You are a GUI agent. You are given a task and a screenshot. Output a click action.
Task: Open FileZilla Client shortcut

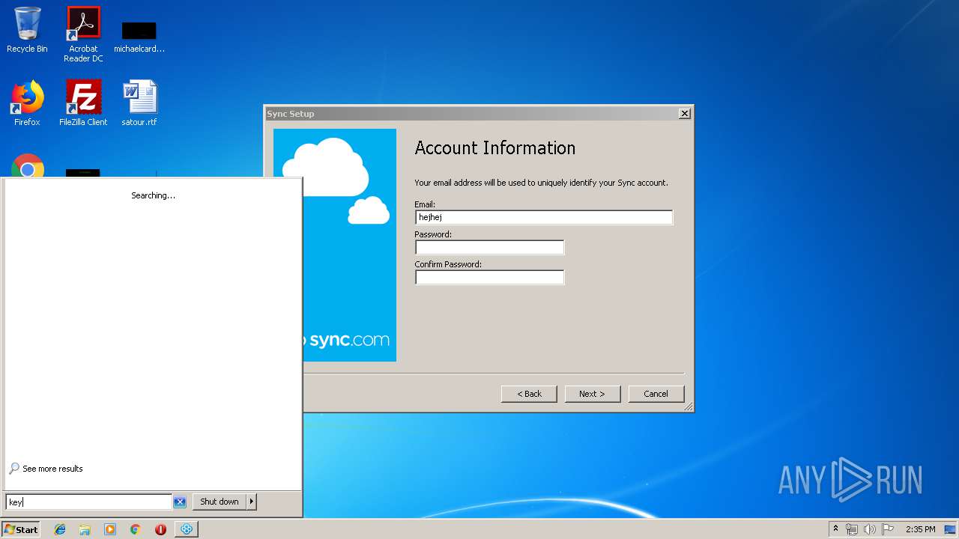(x=83, y=103)
